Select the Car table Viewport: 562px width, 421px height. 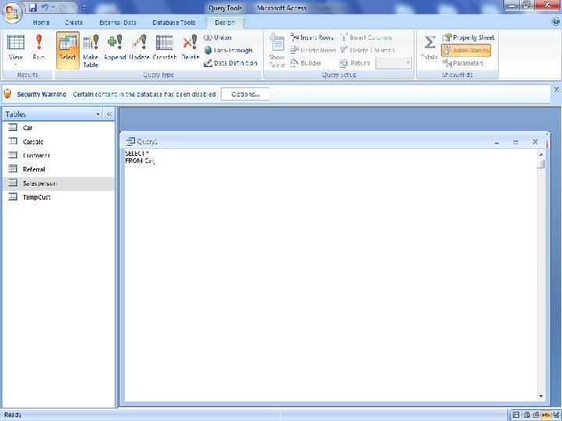pyautogui.click(x=59, y=127)
